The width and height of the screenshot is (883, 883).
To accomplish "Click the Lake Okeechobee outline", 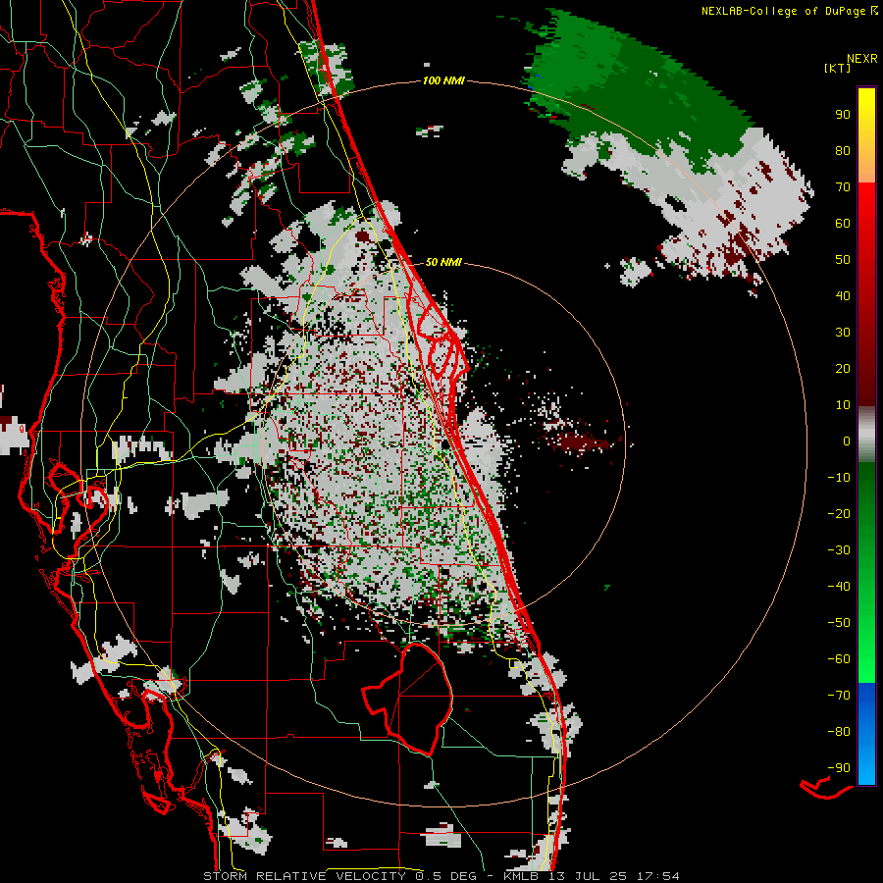I will pyautogui.click(x=407, y=699).
